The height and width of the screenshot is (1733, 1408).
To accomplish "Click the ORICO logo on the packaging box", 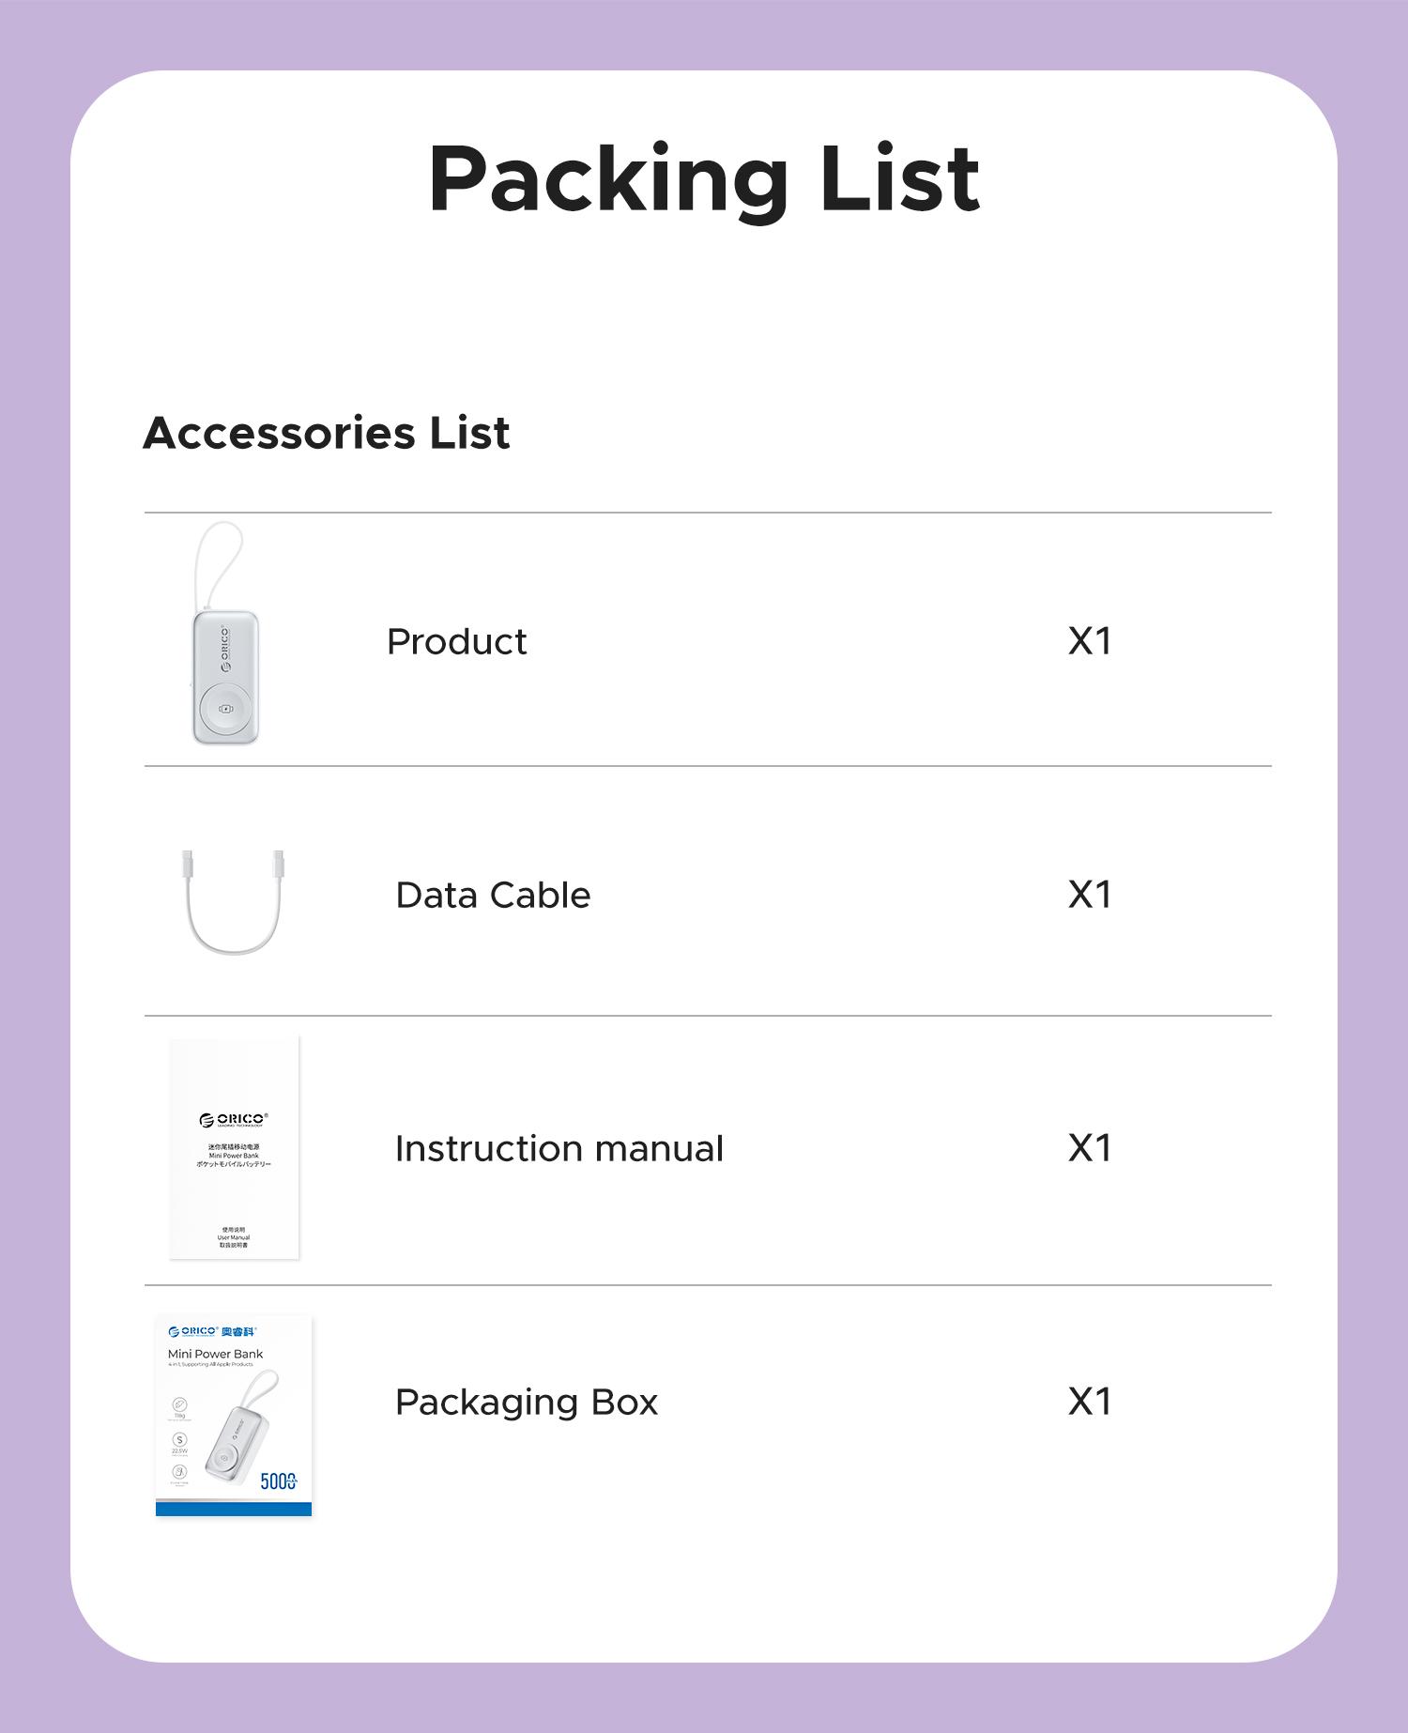I will coord(192,1331).
